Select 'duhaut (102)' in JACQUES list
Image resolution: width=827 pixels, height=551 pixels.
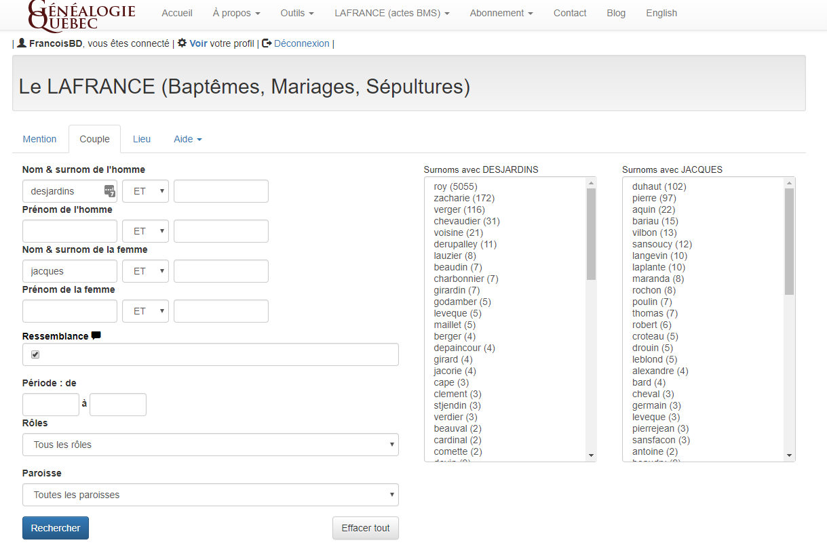click(x=659, y=186)
